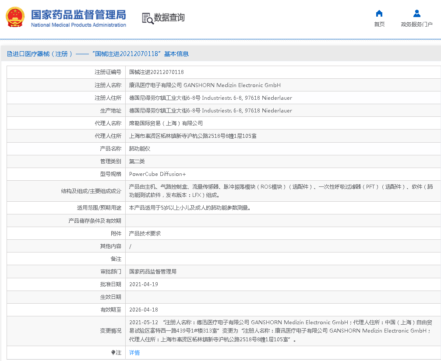
Task: Click the PowerCube Diffusion+ model value
Action: coord(157,174)
